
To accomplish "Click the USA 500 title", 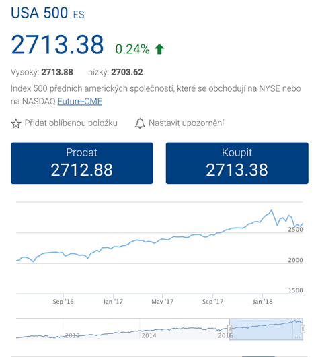I will 39,13.
